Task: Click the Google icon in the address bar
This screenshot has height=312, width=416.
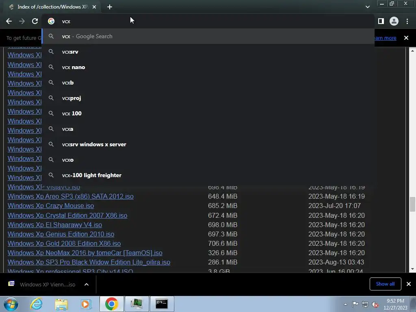Action: click(x=51, y=21)
